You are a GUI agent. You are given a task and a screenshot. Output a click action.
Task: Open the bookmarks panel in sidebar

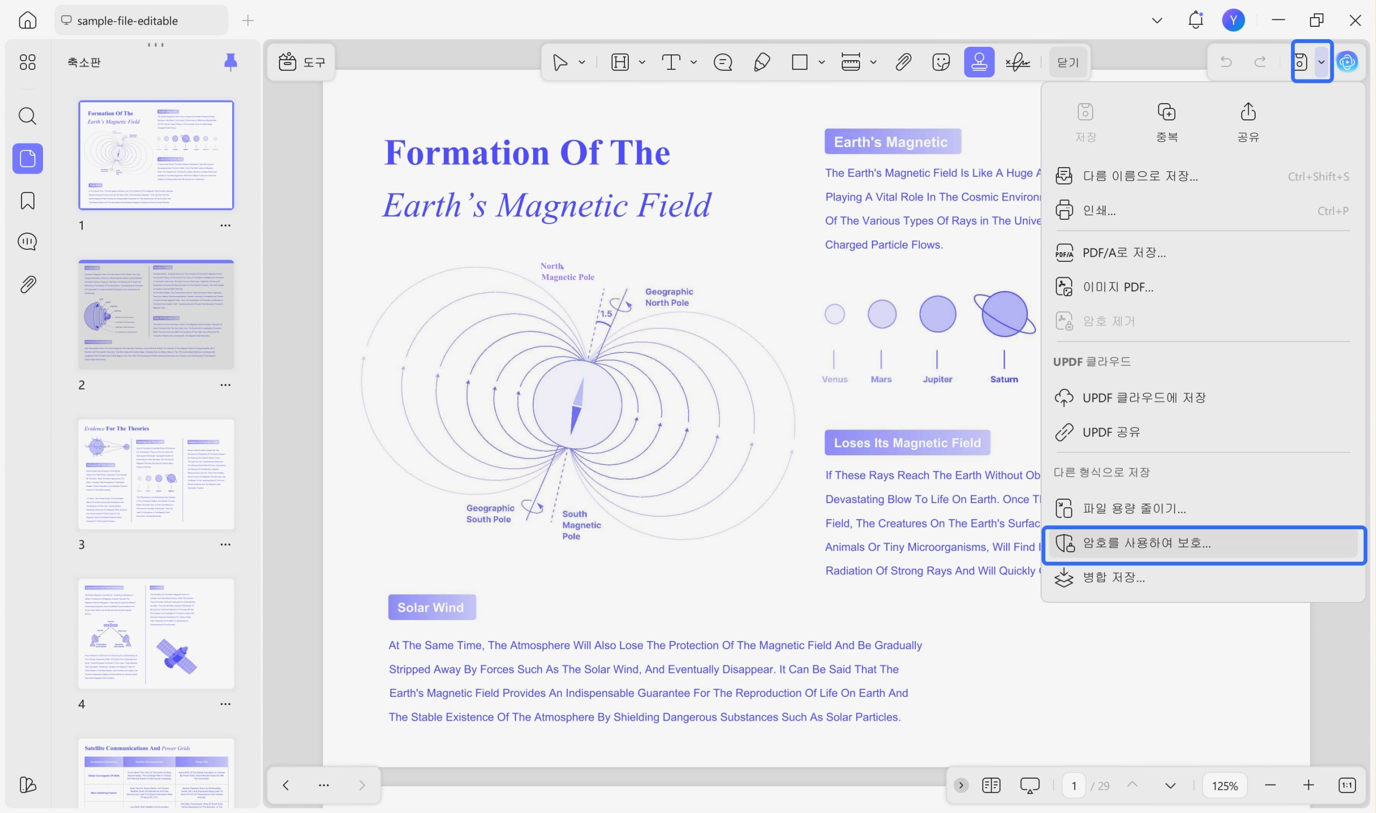pos(27,200)
